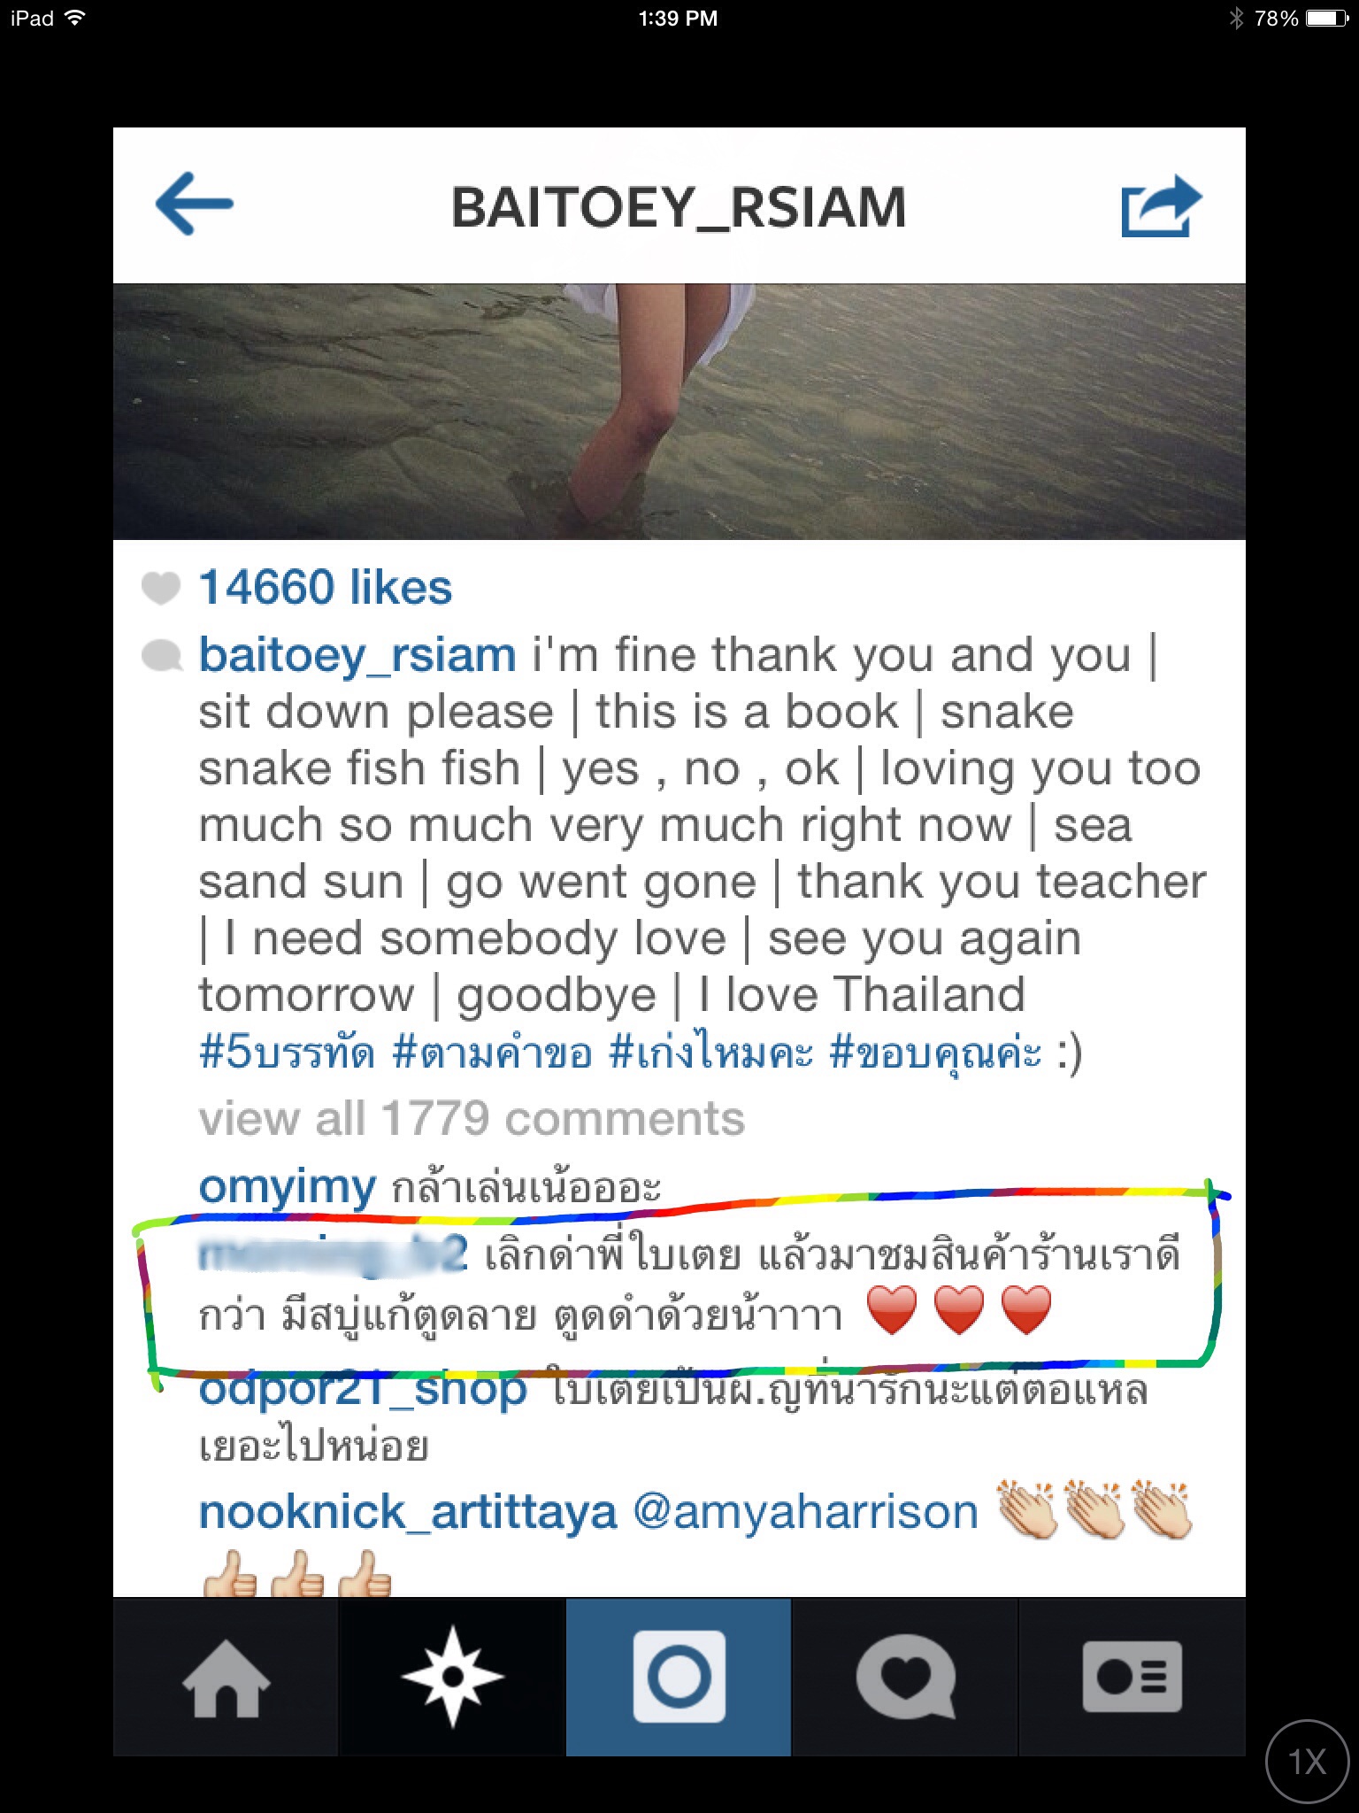This screenshot has height=1813, width=1359.
Task: Tap the BAITOEY_RSIAM header title
Action: [x=679, y=207]
